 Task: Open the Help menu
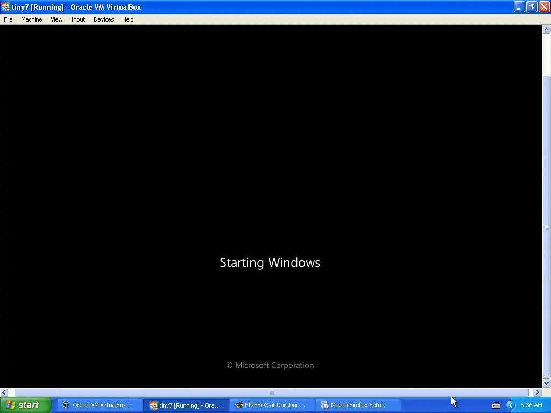tap(128, 19)
